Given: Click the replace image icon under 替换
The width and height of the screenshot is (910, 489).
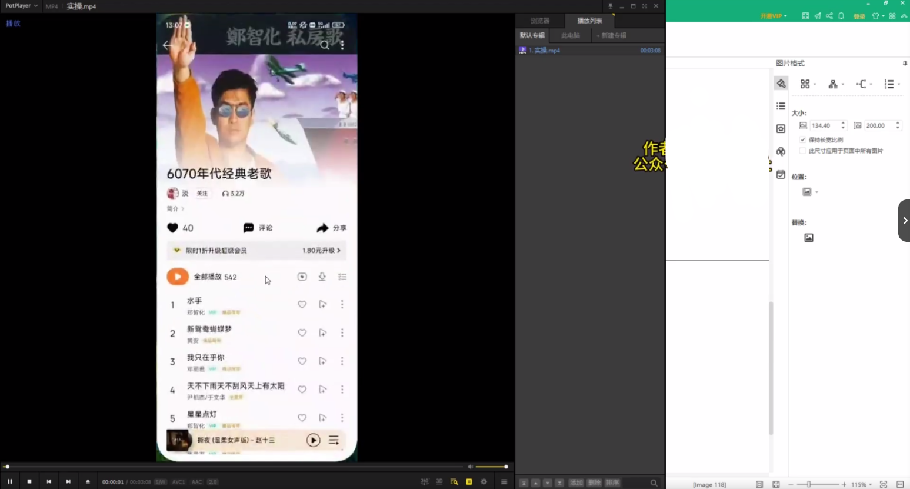Looking at the screenshot, I should pyautogui.click(x=809, y=238).
